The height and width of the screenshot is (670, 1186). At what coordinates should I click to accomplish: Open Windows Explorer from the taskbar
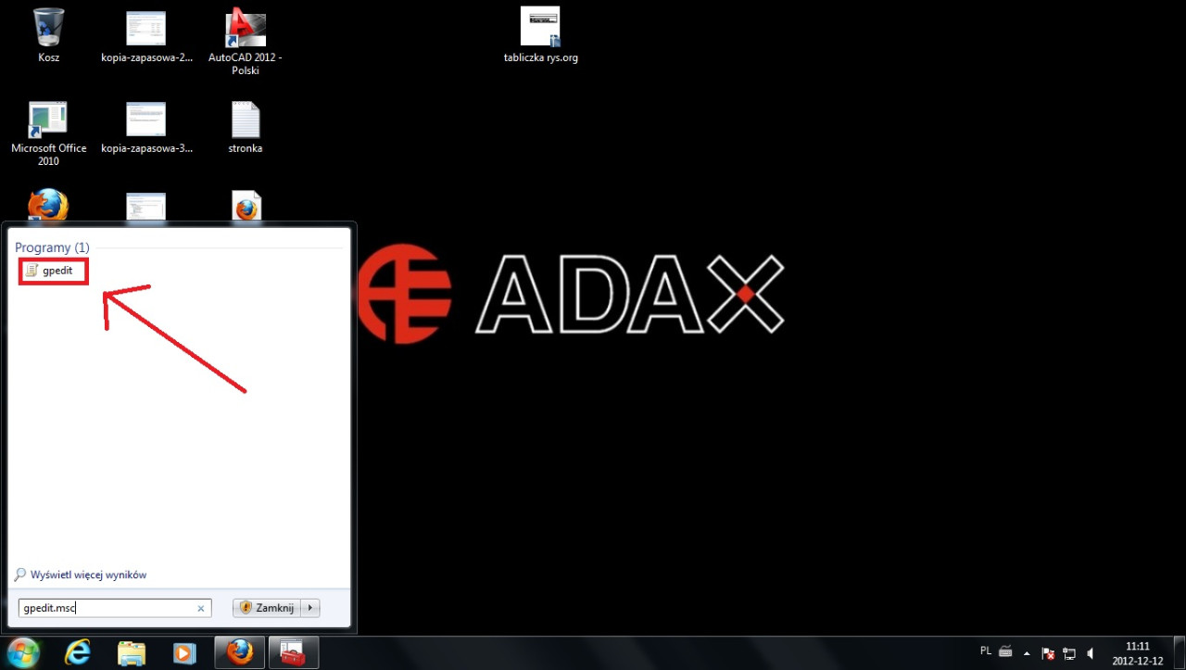tap(132, 652)
